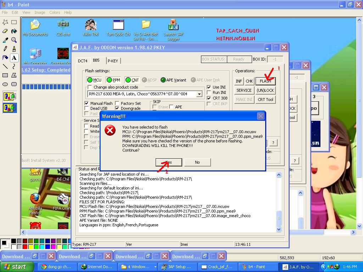Open the Mozilla Firefox desktop icon
The height and width of the screenshot is (272, 363).
(35, 204)
